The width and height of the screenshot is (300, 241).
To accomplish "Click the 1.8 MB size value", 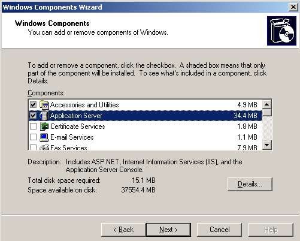I will [x=247, y=126].
